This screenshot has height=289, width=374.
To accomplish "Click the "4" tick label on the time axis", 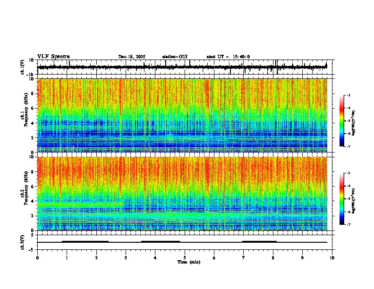I will 155,258.
